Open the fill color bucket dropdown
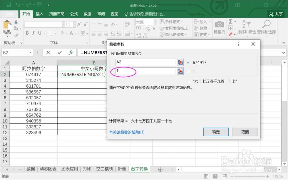This screenshot has height=180, width=288. coord(67,33)
